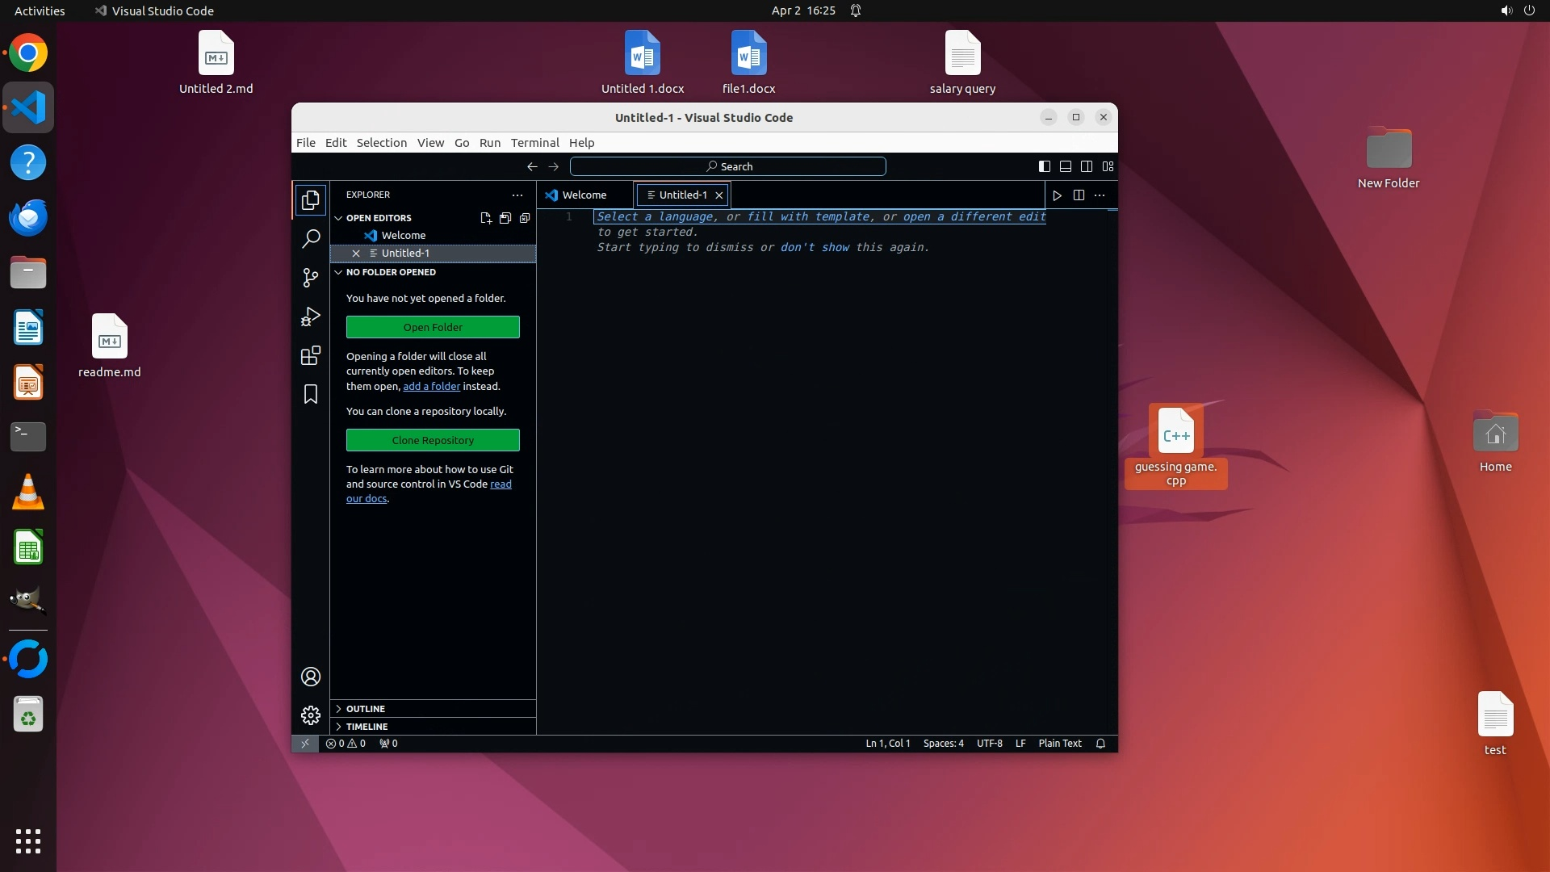
Task: Open the Extensions view
Action: [x=311, y=355]
